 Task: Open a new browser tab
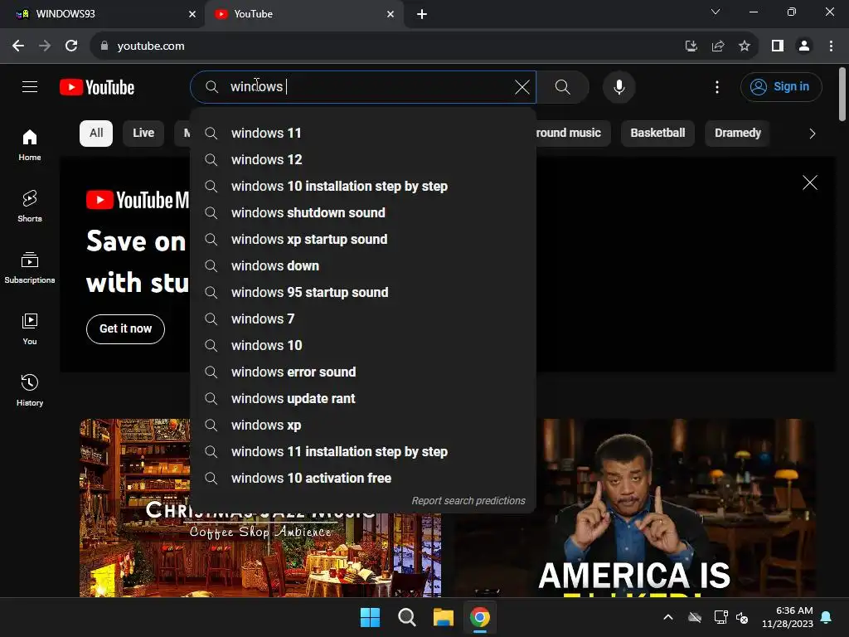point(422,14)
